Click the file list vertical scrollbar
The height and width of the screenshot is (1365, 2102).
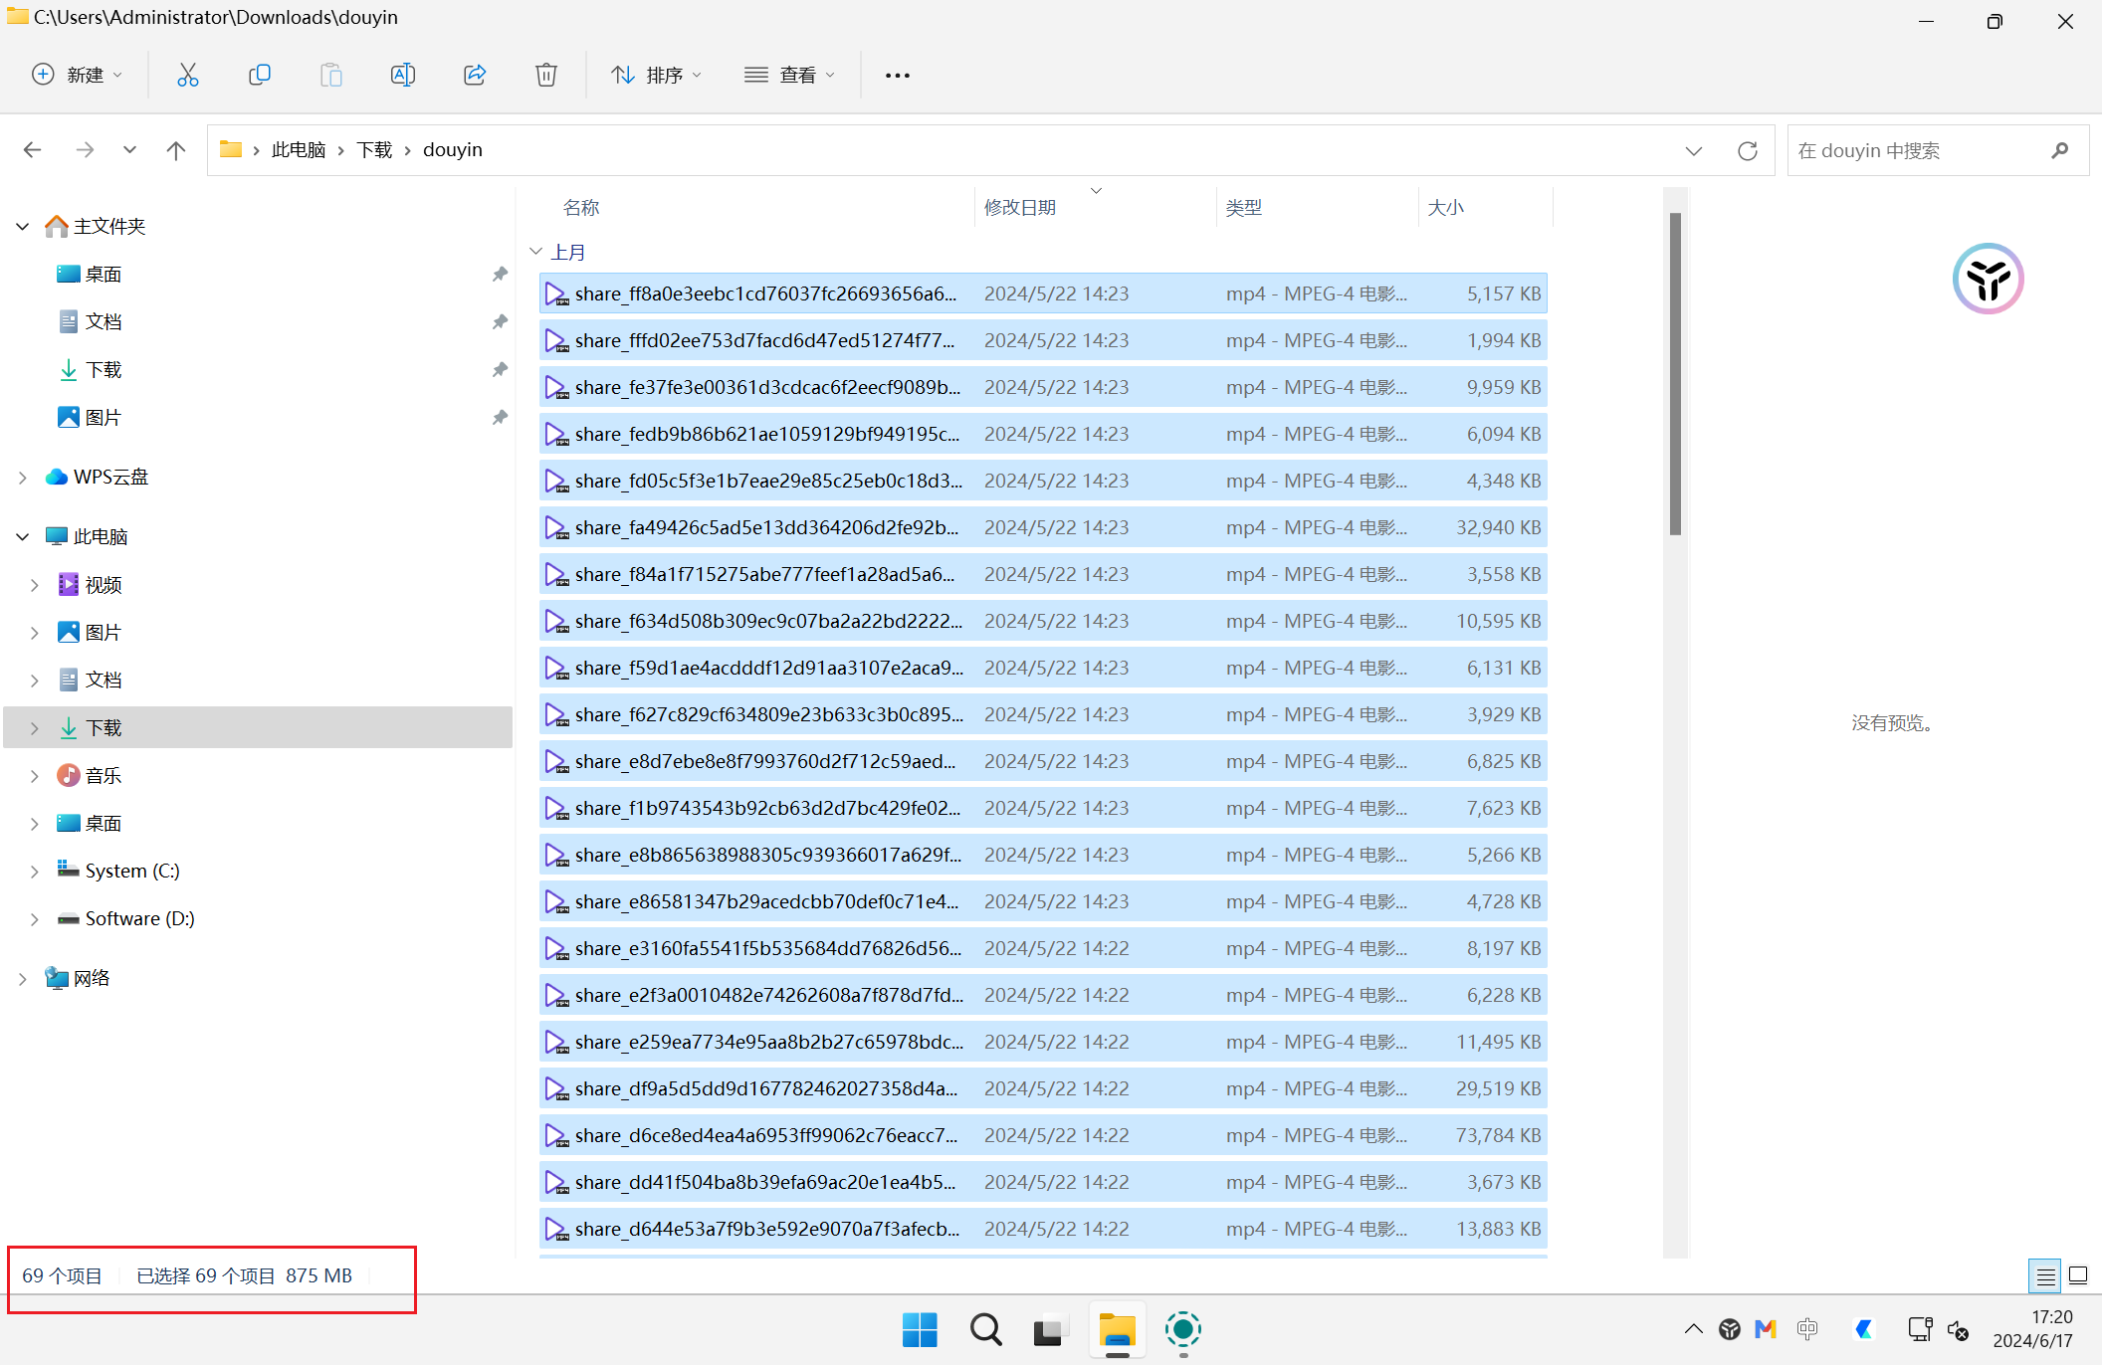click(1675, 374)
